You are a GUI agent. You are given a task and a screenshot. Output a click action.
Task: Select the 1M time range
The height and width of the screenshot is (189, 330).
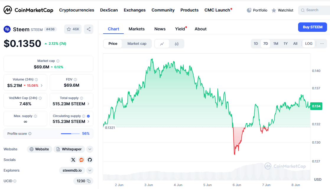[x=276, y=44]
